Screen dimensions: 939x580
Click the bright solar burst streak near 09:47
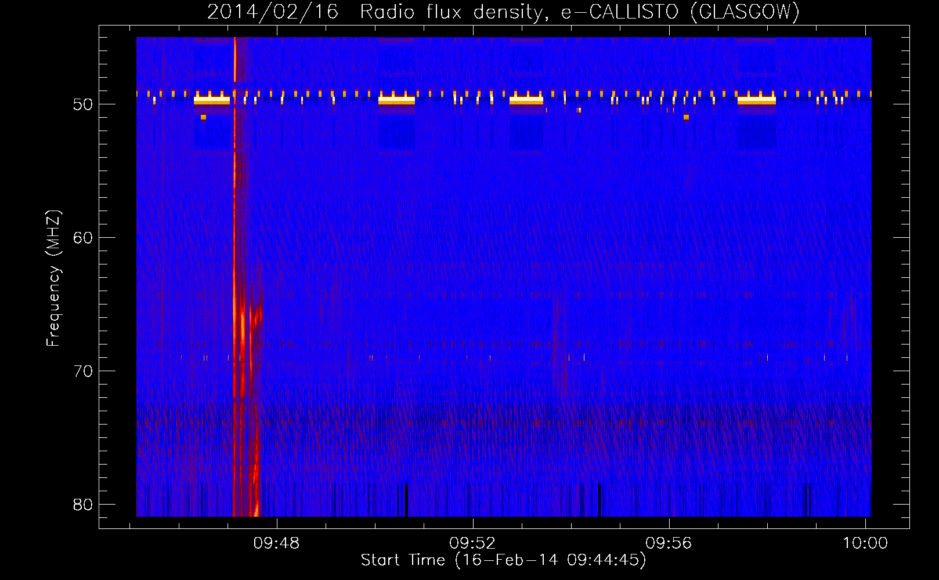tap(235, 277)
